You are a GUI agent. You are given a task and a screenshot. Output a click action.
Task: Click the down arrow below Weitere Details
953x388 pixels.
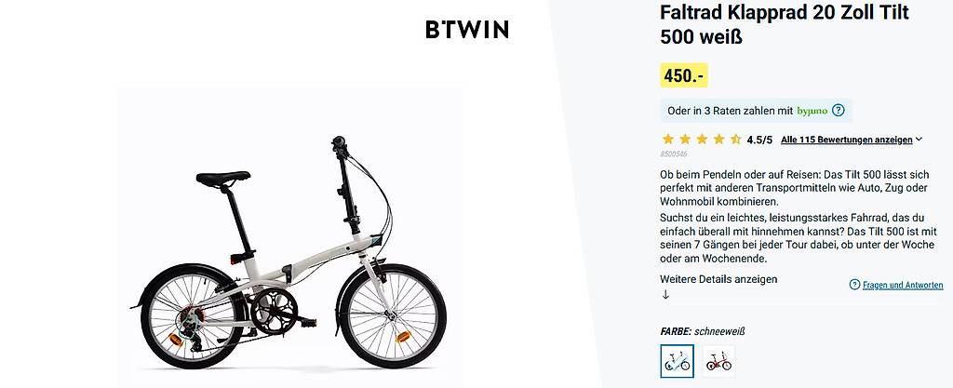pos(665,295)
